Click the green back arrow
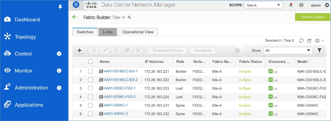The width and height of the screenshot is (331, 121). (x=74, y=17)
